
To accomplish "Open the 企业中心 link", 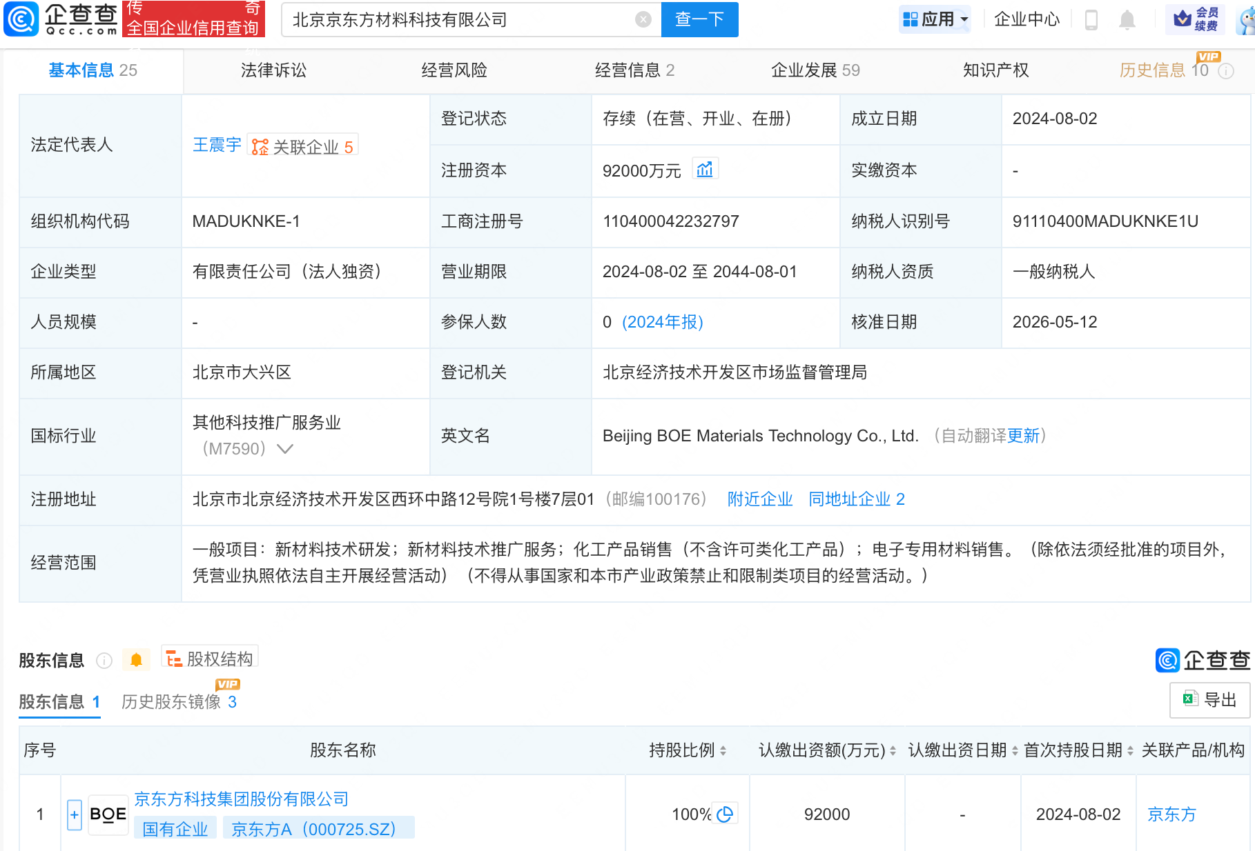I will (x=1027, y=19).
